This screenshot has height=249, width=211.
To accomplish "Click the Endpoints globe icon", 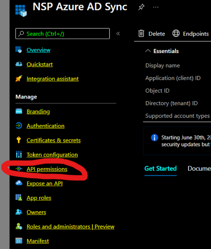I will 176,33.
